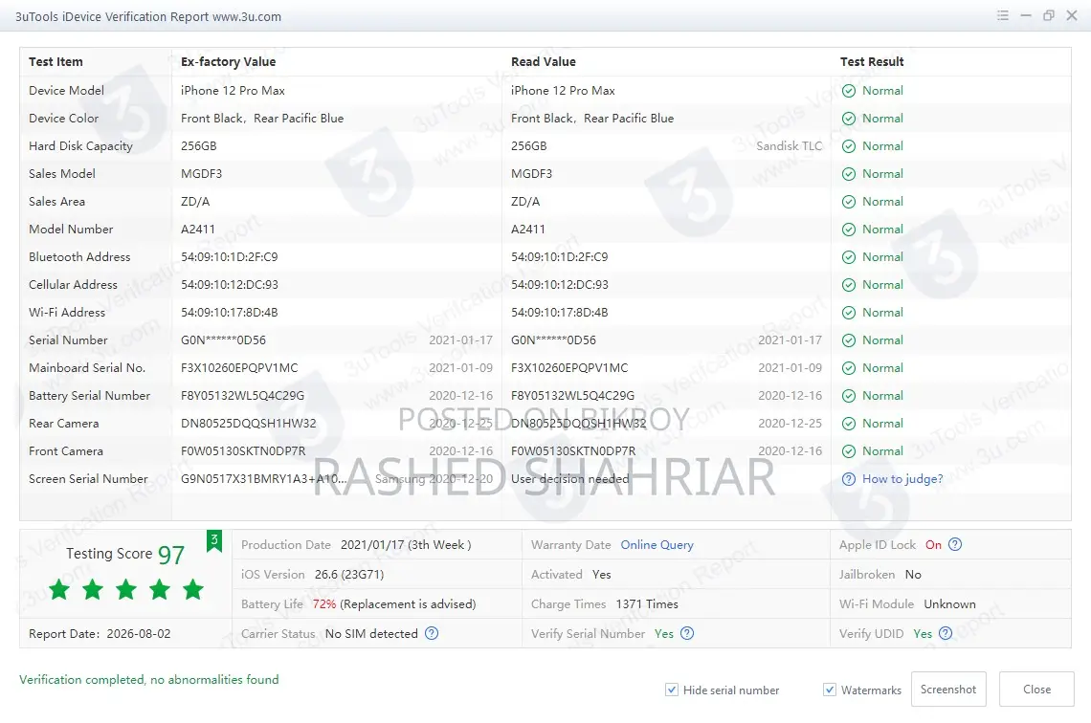Click the check icon in Sales Model row
The height and width of the screenshot is (723, 1091).
[849, 174]
